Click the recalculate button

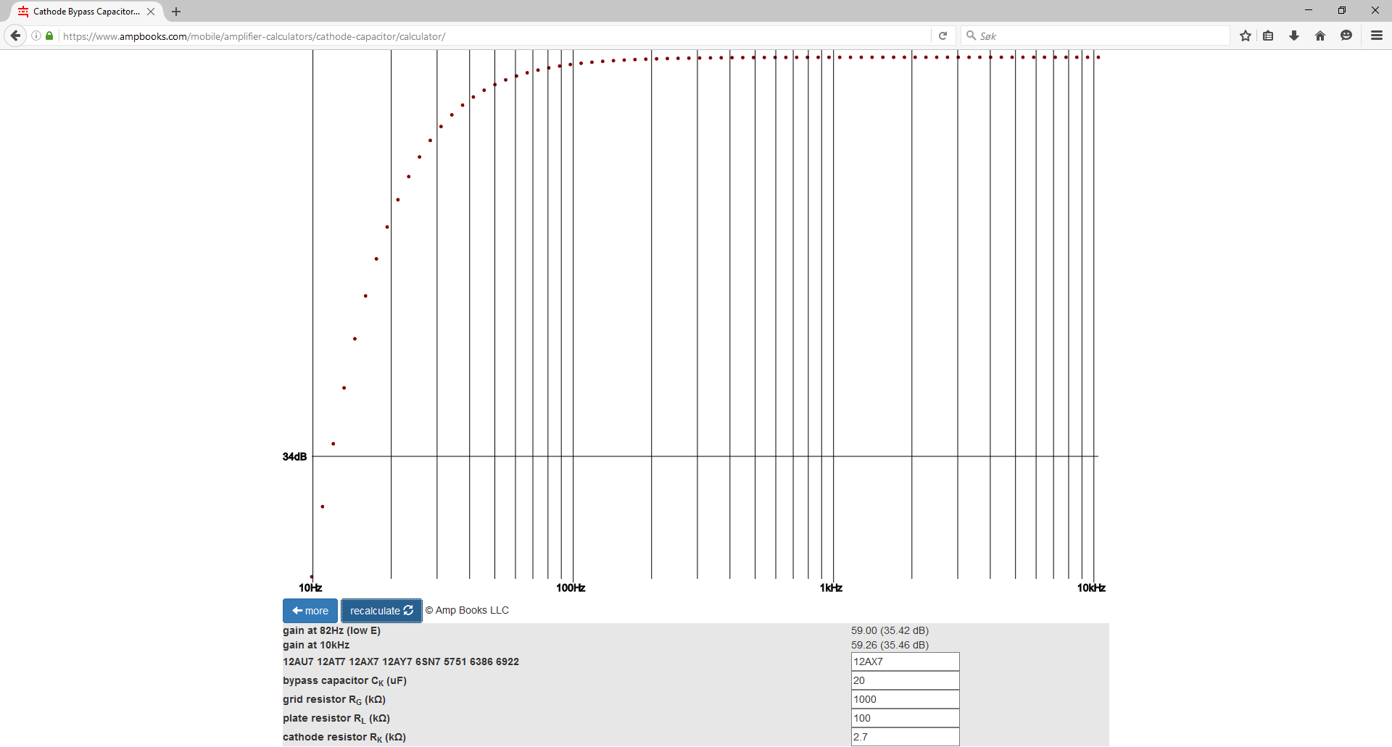point(381,611)
